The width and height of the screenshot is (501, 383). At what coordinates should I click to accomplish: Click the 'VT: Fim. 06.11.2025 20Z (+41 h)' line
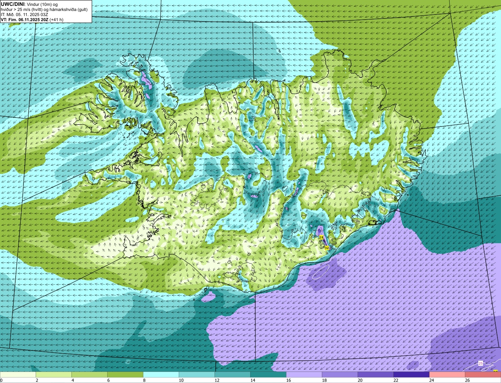tap(32, 20)
